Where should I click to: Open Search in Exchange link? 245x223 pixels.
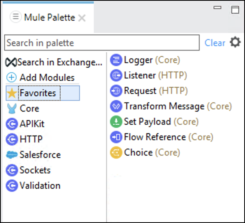point(60,62)
